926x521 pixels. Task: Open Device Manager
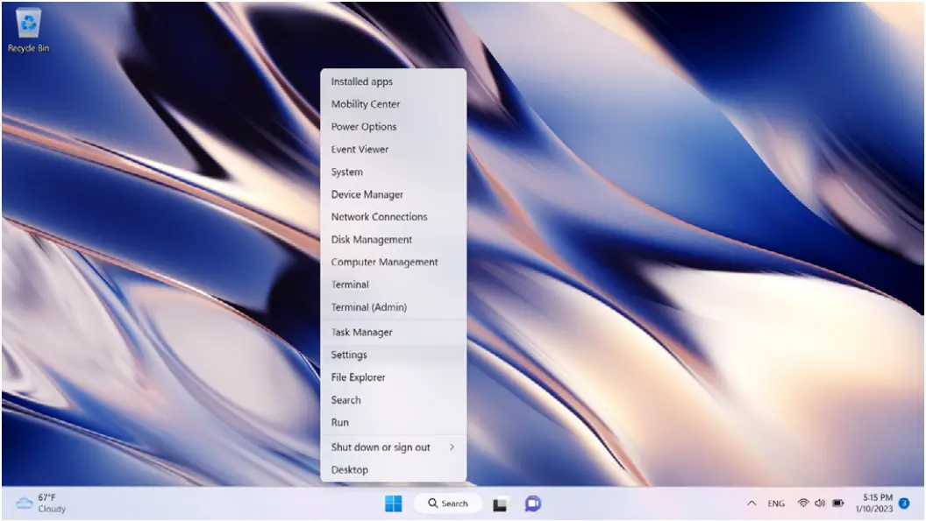[365, 194]
